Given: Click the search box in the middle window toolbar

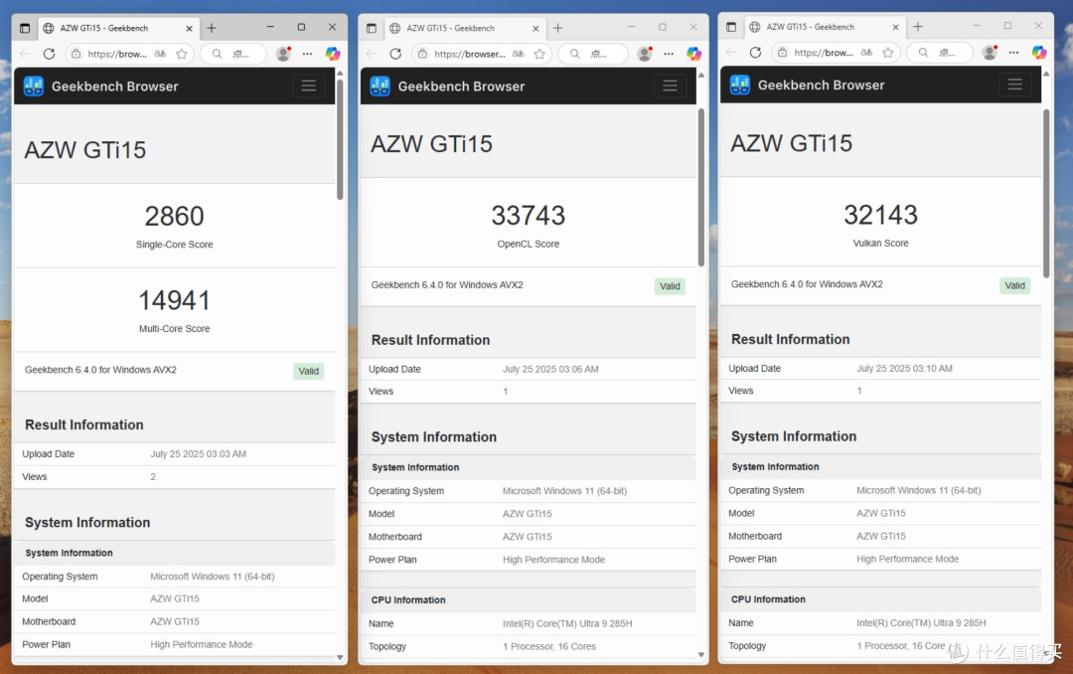Looking at the screenshot, I should (x=593, y=54).
